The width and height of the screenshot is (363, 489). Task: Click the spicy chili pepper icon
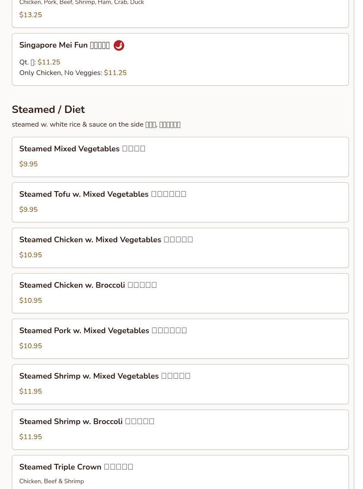(119, 45)
